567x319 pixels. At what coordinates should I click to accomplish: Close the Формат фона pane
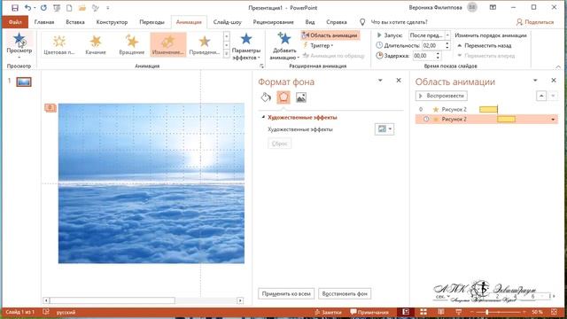pos(399,81)
